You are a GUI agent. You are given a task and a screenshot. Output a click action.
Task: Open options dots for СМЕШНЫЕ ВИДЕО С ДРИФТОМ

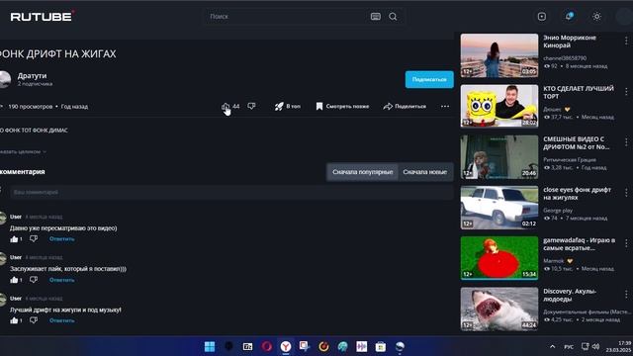[x=626, y=142]
